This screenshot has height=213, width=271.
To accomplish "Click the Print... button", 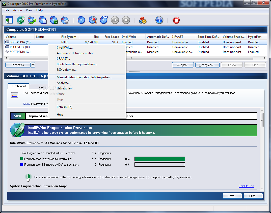I will click(x=253, y=196).
